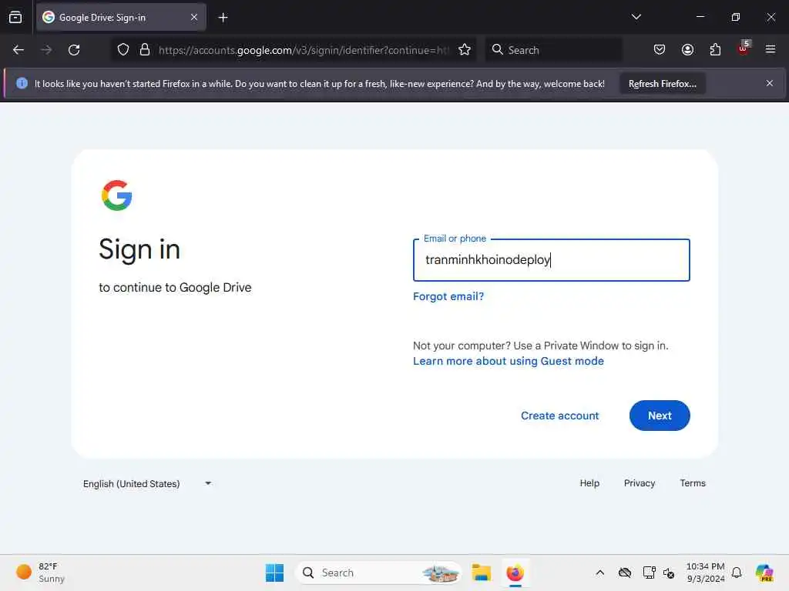Select the Google Drive: Sign-in tab
Viewport: 789px width, 591px height.
click(121, 17)
